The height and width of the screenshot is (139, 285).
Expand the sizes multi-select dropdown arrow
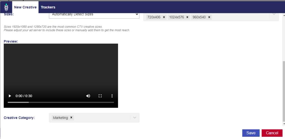274,14
